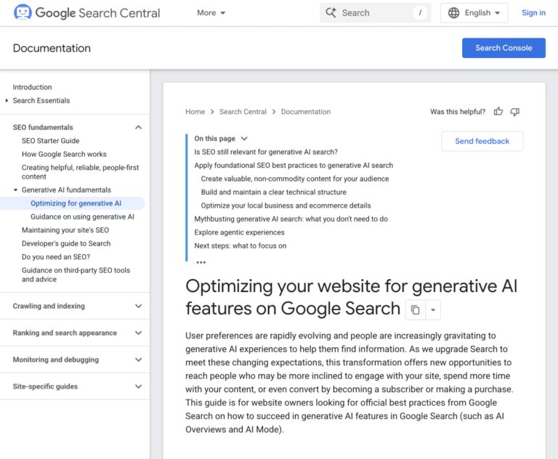Image resolution: width=558 pixels, height=459 pixels.
Task: Jump to Is SEO still relevant section
Action: pyautogui.click(x=266, y=152)
